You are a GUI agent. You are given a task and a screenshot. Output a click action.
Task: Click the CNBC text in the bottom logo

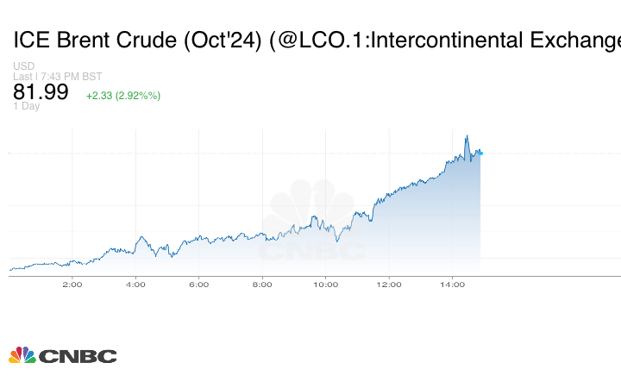78,356
